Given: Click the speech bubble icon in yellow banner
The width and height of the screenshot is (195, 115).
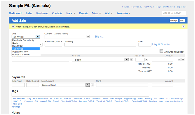Looking at the screenshot, I should point(13,27).
